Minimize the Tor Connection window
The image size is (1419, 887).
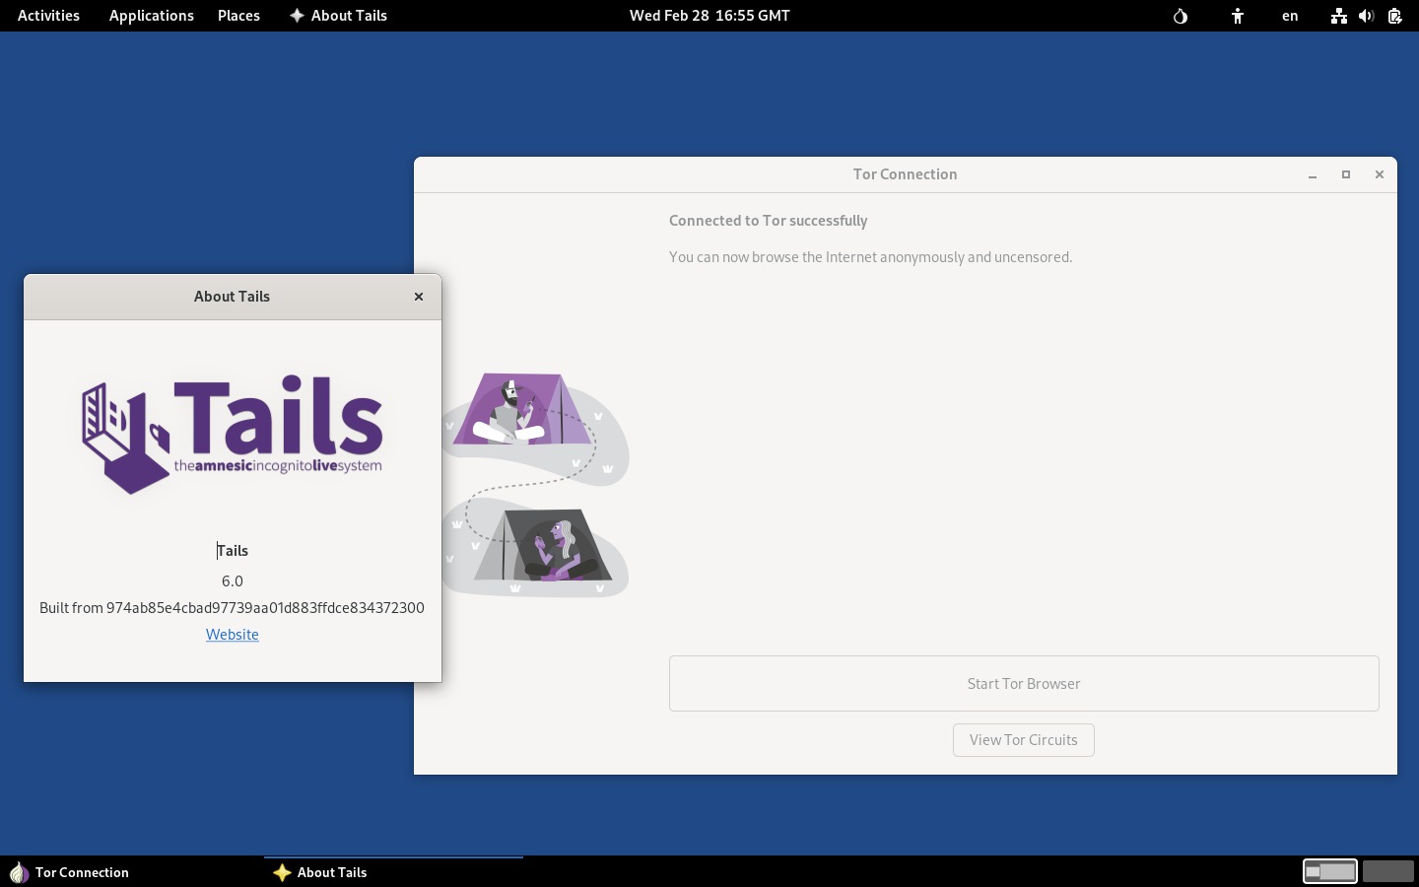1313,174
